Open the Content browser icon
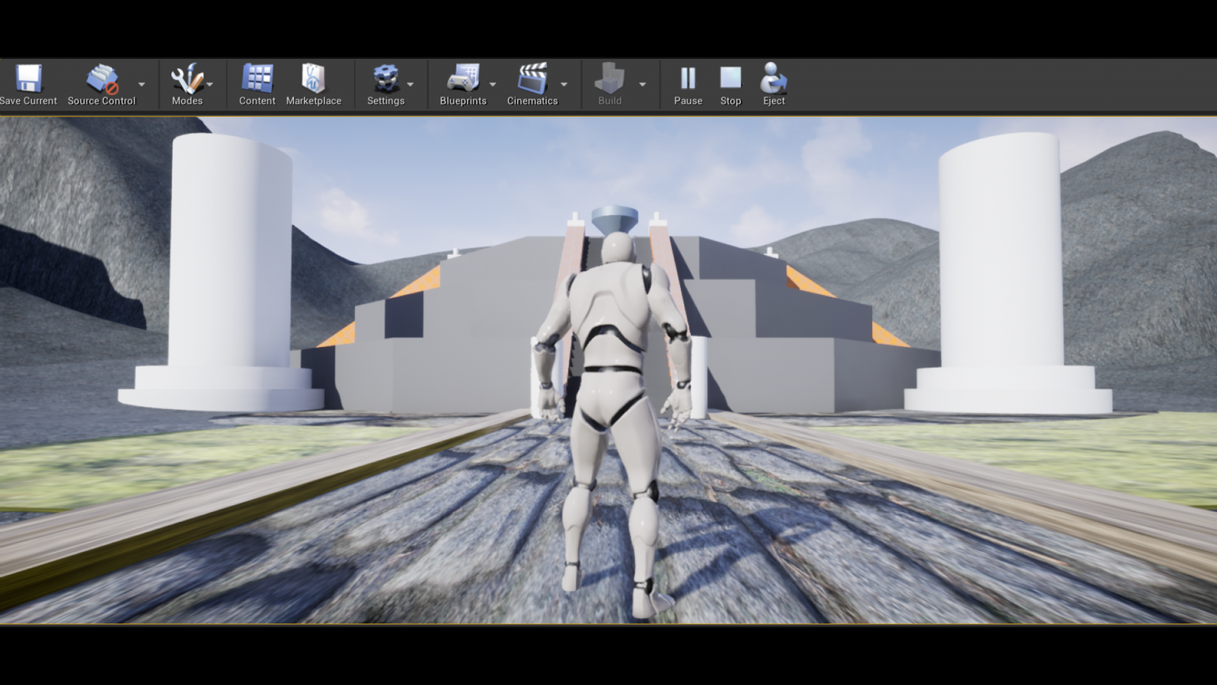The height and width of the screenshot is (685, 1217). coord(257,78)
